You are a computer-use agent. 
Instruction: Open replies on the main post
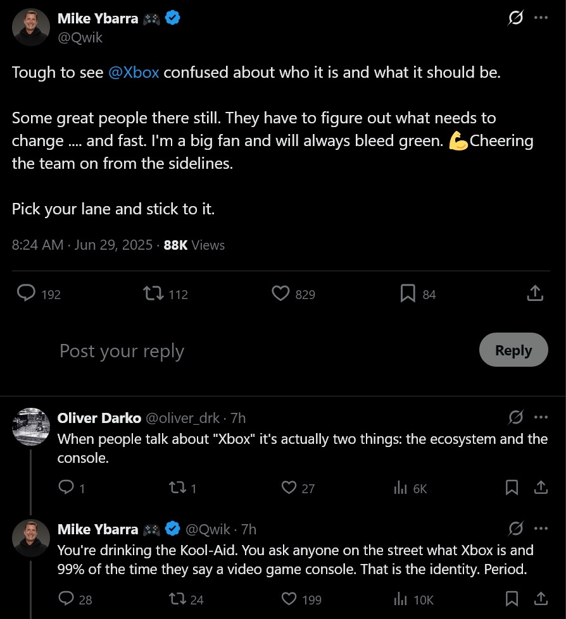(26, 294)
